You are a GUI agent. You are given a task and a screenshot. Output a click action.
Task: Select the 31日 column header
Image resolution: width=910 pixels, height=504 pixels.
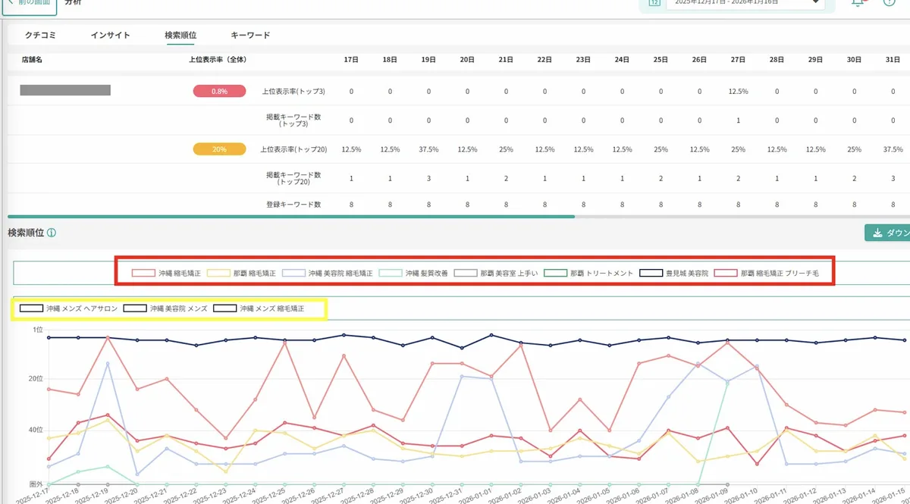[893, 59]
